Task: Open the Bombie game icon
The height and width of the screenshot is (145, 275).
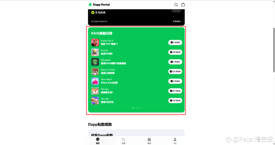Action: [95, 52]
